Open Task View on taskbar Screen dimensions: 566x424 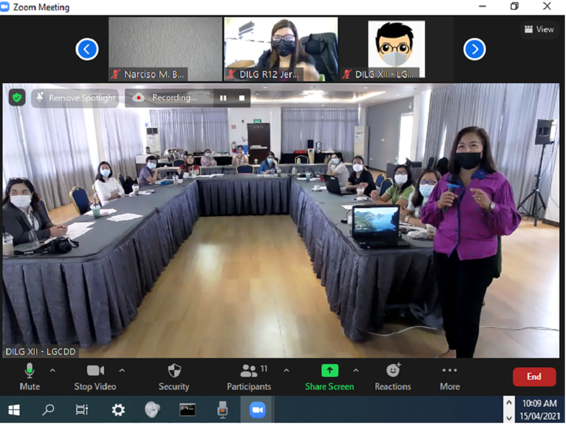[82, 410]
